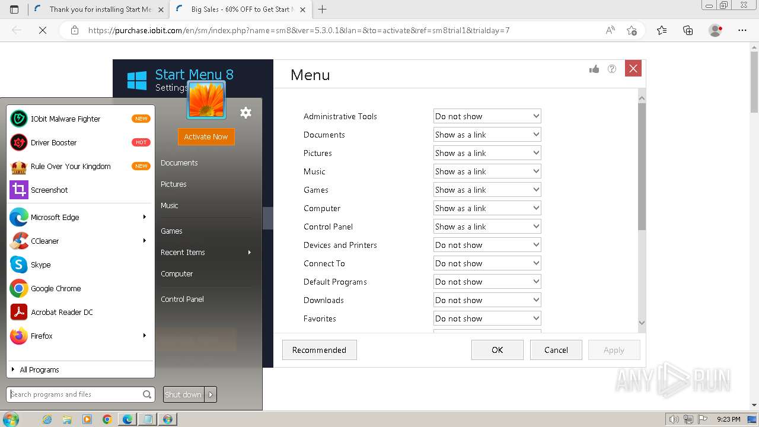Open Windows Explorer folder on taskbar
This screenshot has height=427, width=759.
[67, 419]
